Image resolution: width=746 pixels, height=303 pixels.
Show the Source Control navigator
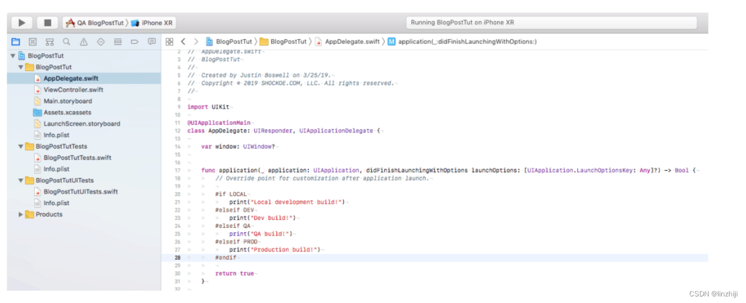32,42
